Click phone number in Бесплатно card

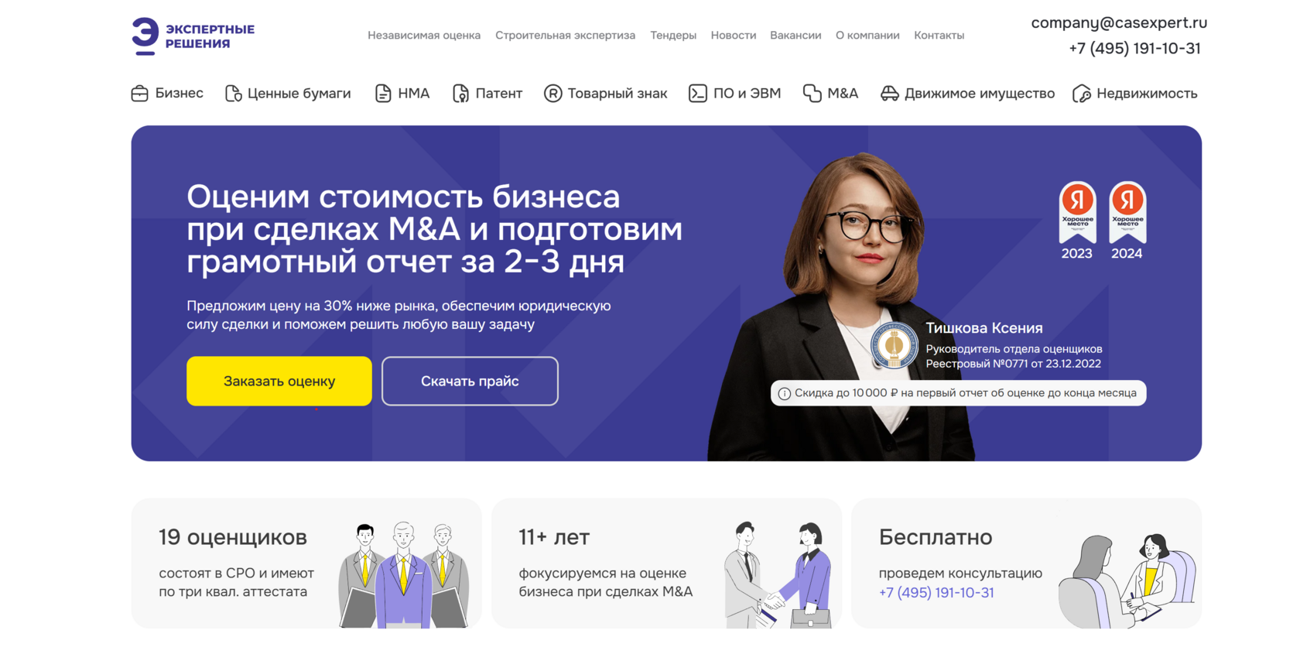936,593
